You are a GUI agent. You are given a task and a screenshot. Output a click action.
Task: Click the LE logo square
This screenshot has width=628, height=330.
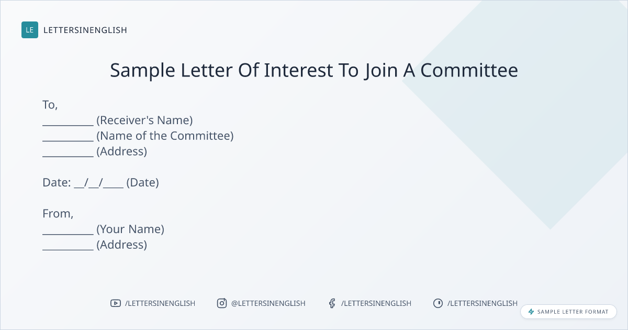click(x=30, y=30)
